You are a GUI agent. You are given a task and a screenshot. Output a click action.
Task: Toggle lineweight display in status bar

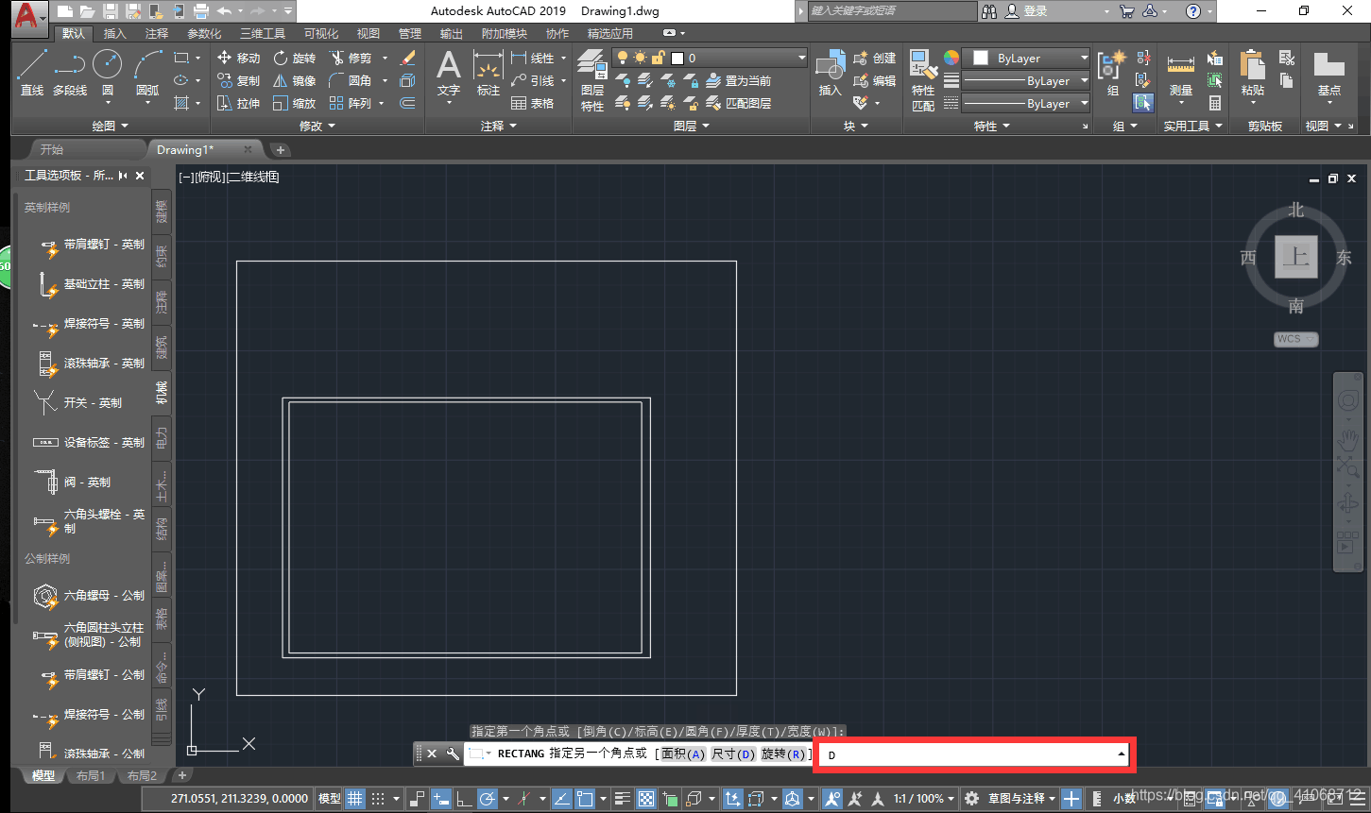(x=624, y=799)
